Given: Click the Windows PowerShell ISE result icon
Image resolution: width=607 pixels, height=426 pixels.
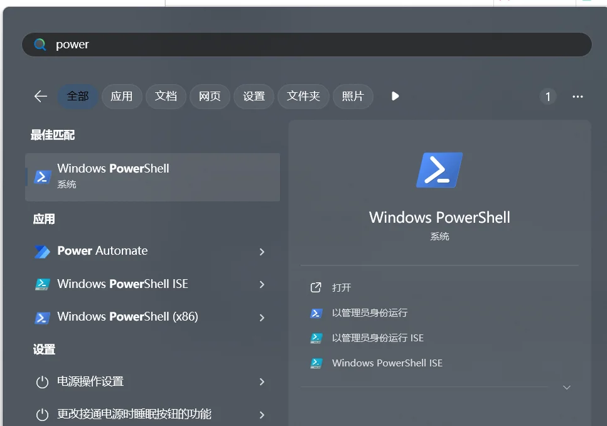Looking at the screenshot, I should [42, 284].
